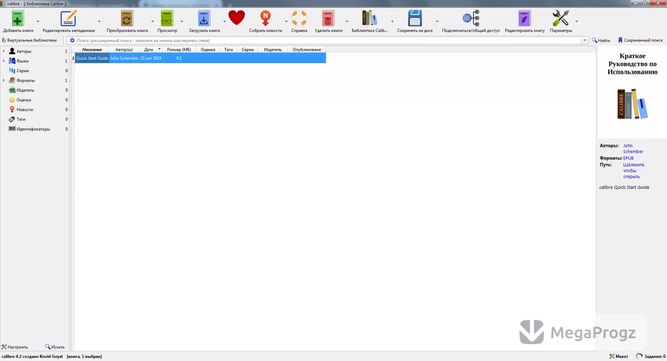Sort by Опубликована column header
This screenshot has width=667, height=361.
click(x=307, y=50)
